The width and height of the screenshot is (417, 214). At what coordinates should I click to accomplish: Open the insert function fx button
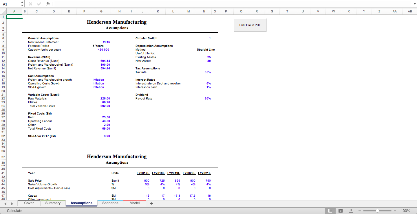48,4
